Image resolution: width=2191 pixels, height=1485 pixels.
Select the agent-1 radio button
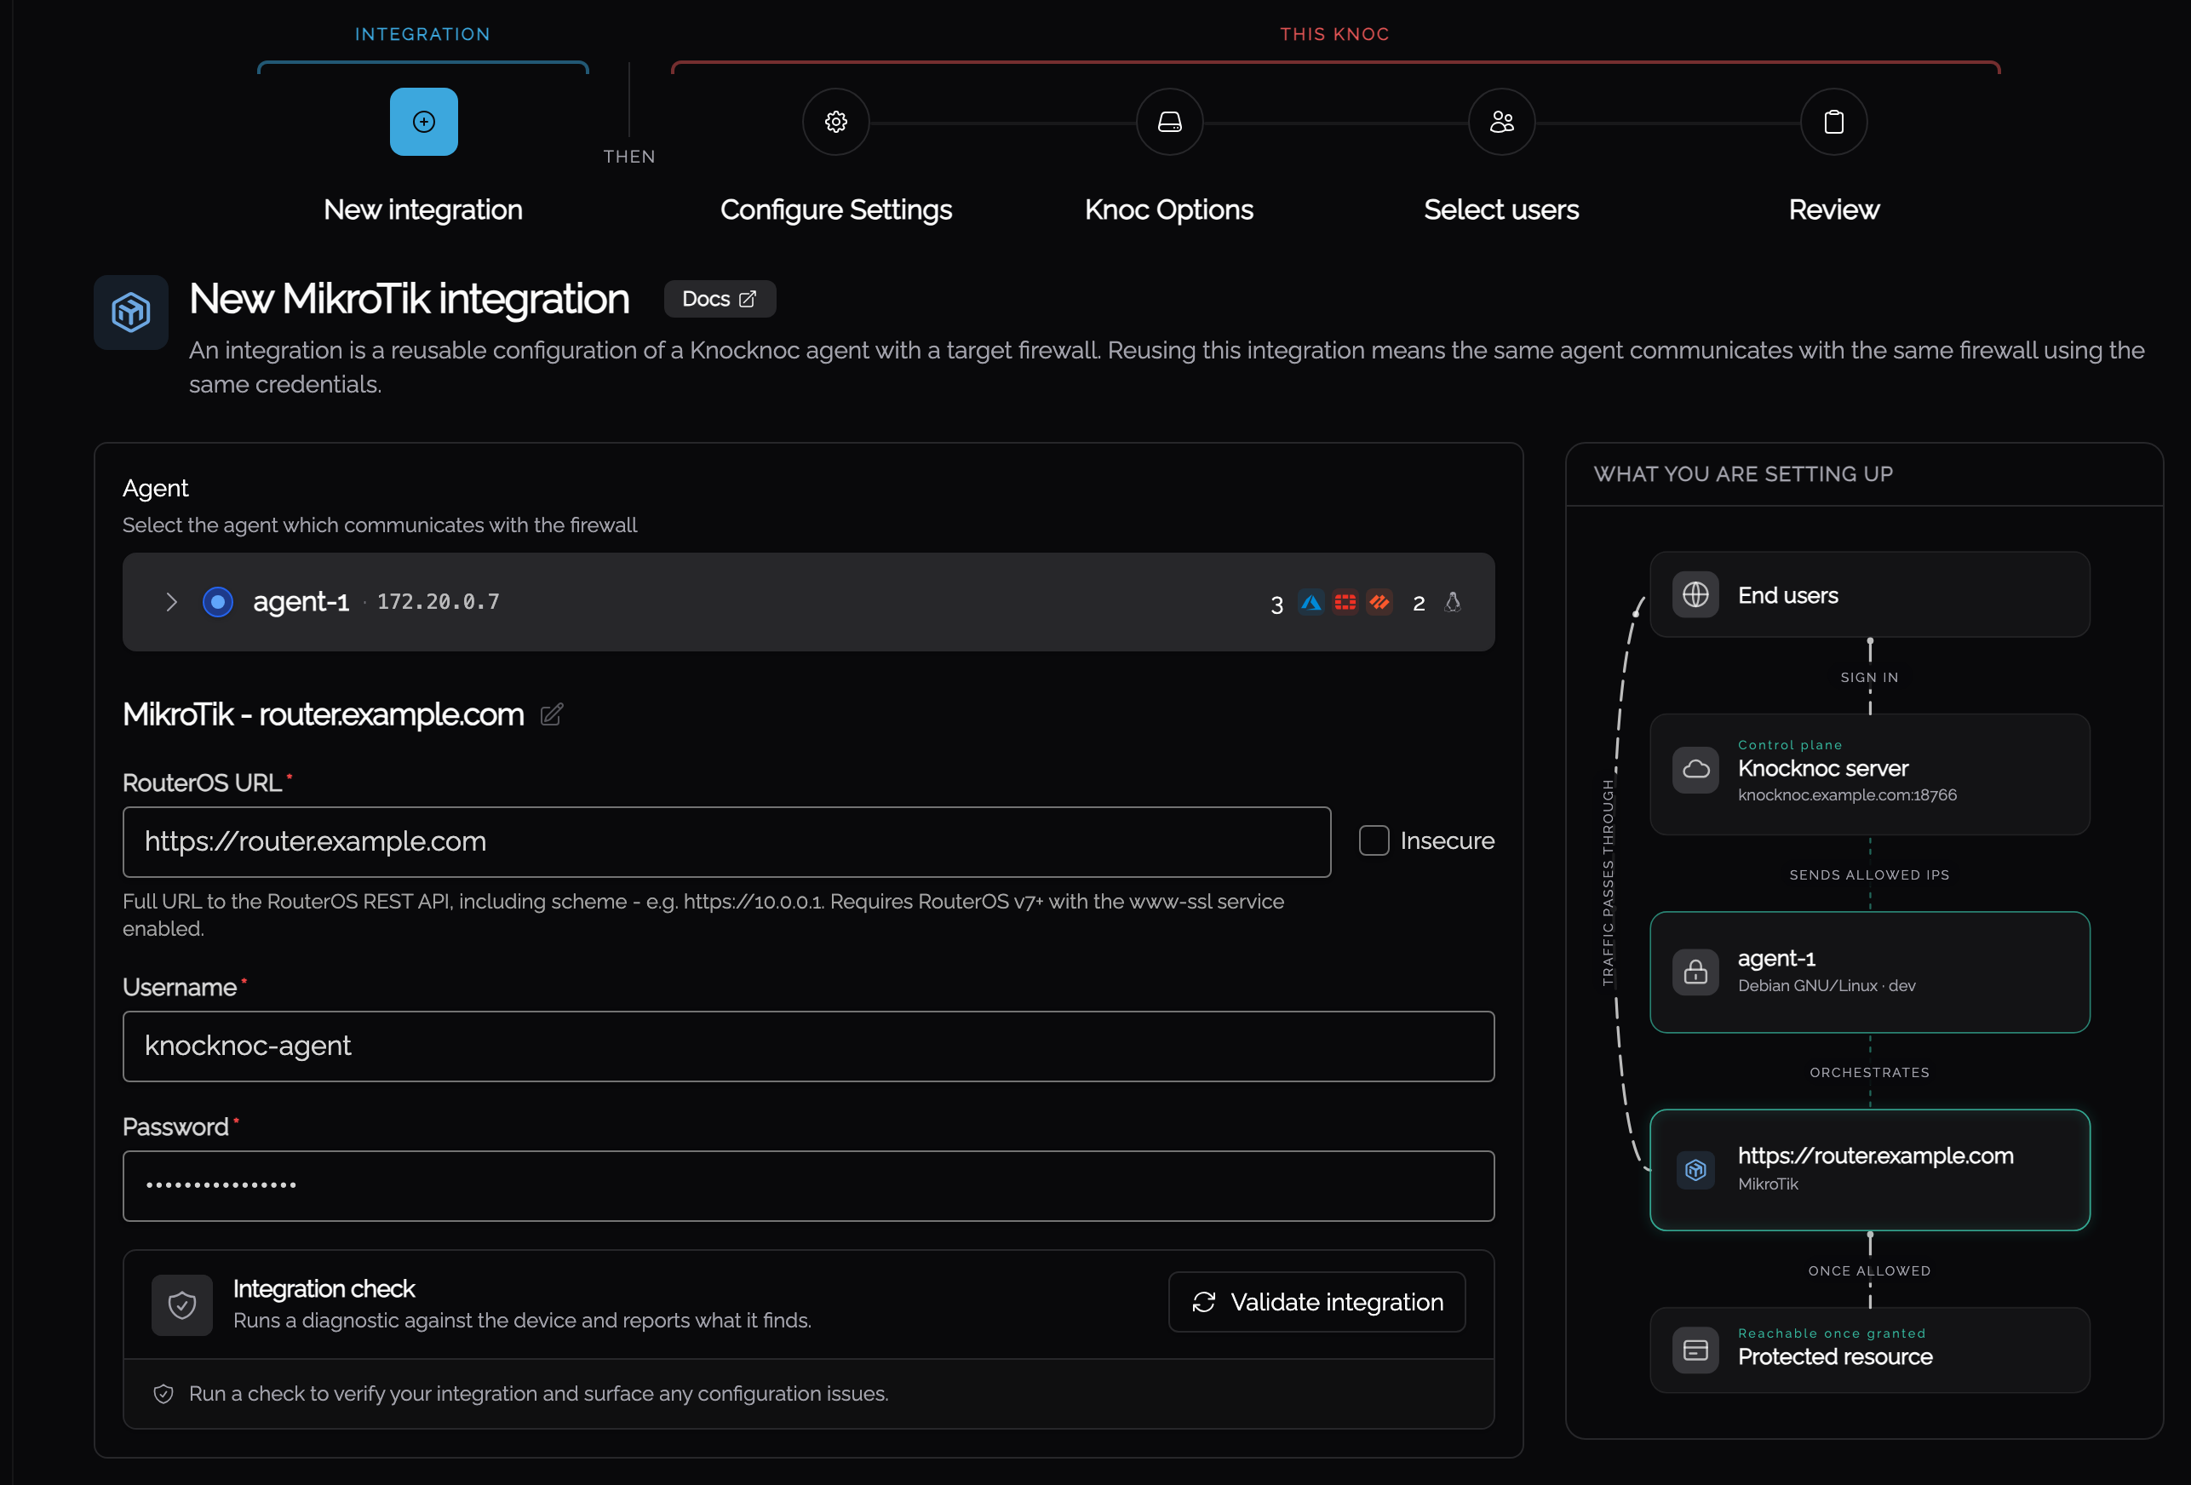218,601
